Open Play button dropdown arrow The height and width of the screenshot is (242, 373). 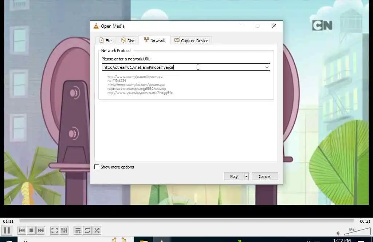click(x=246, y=176)
